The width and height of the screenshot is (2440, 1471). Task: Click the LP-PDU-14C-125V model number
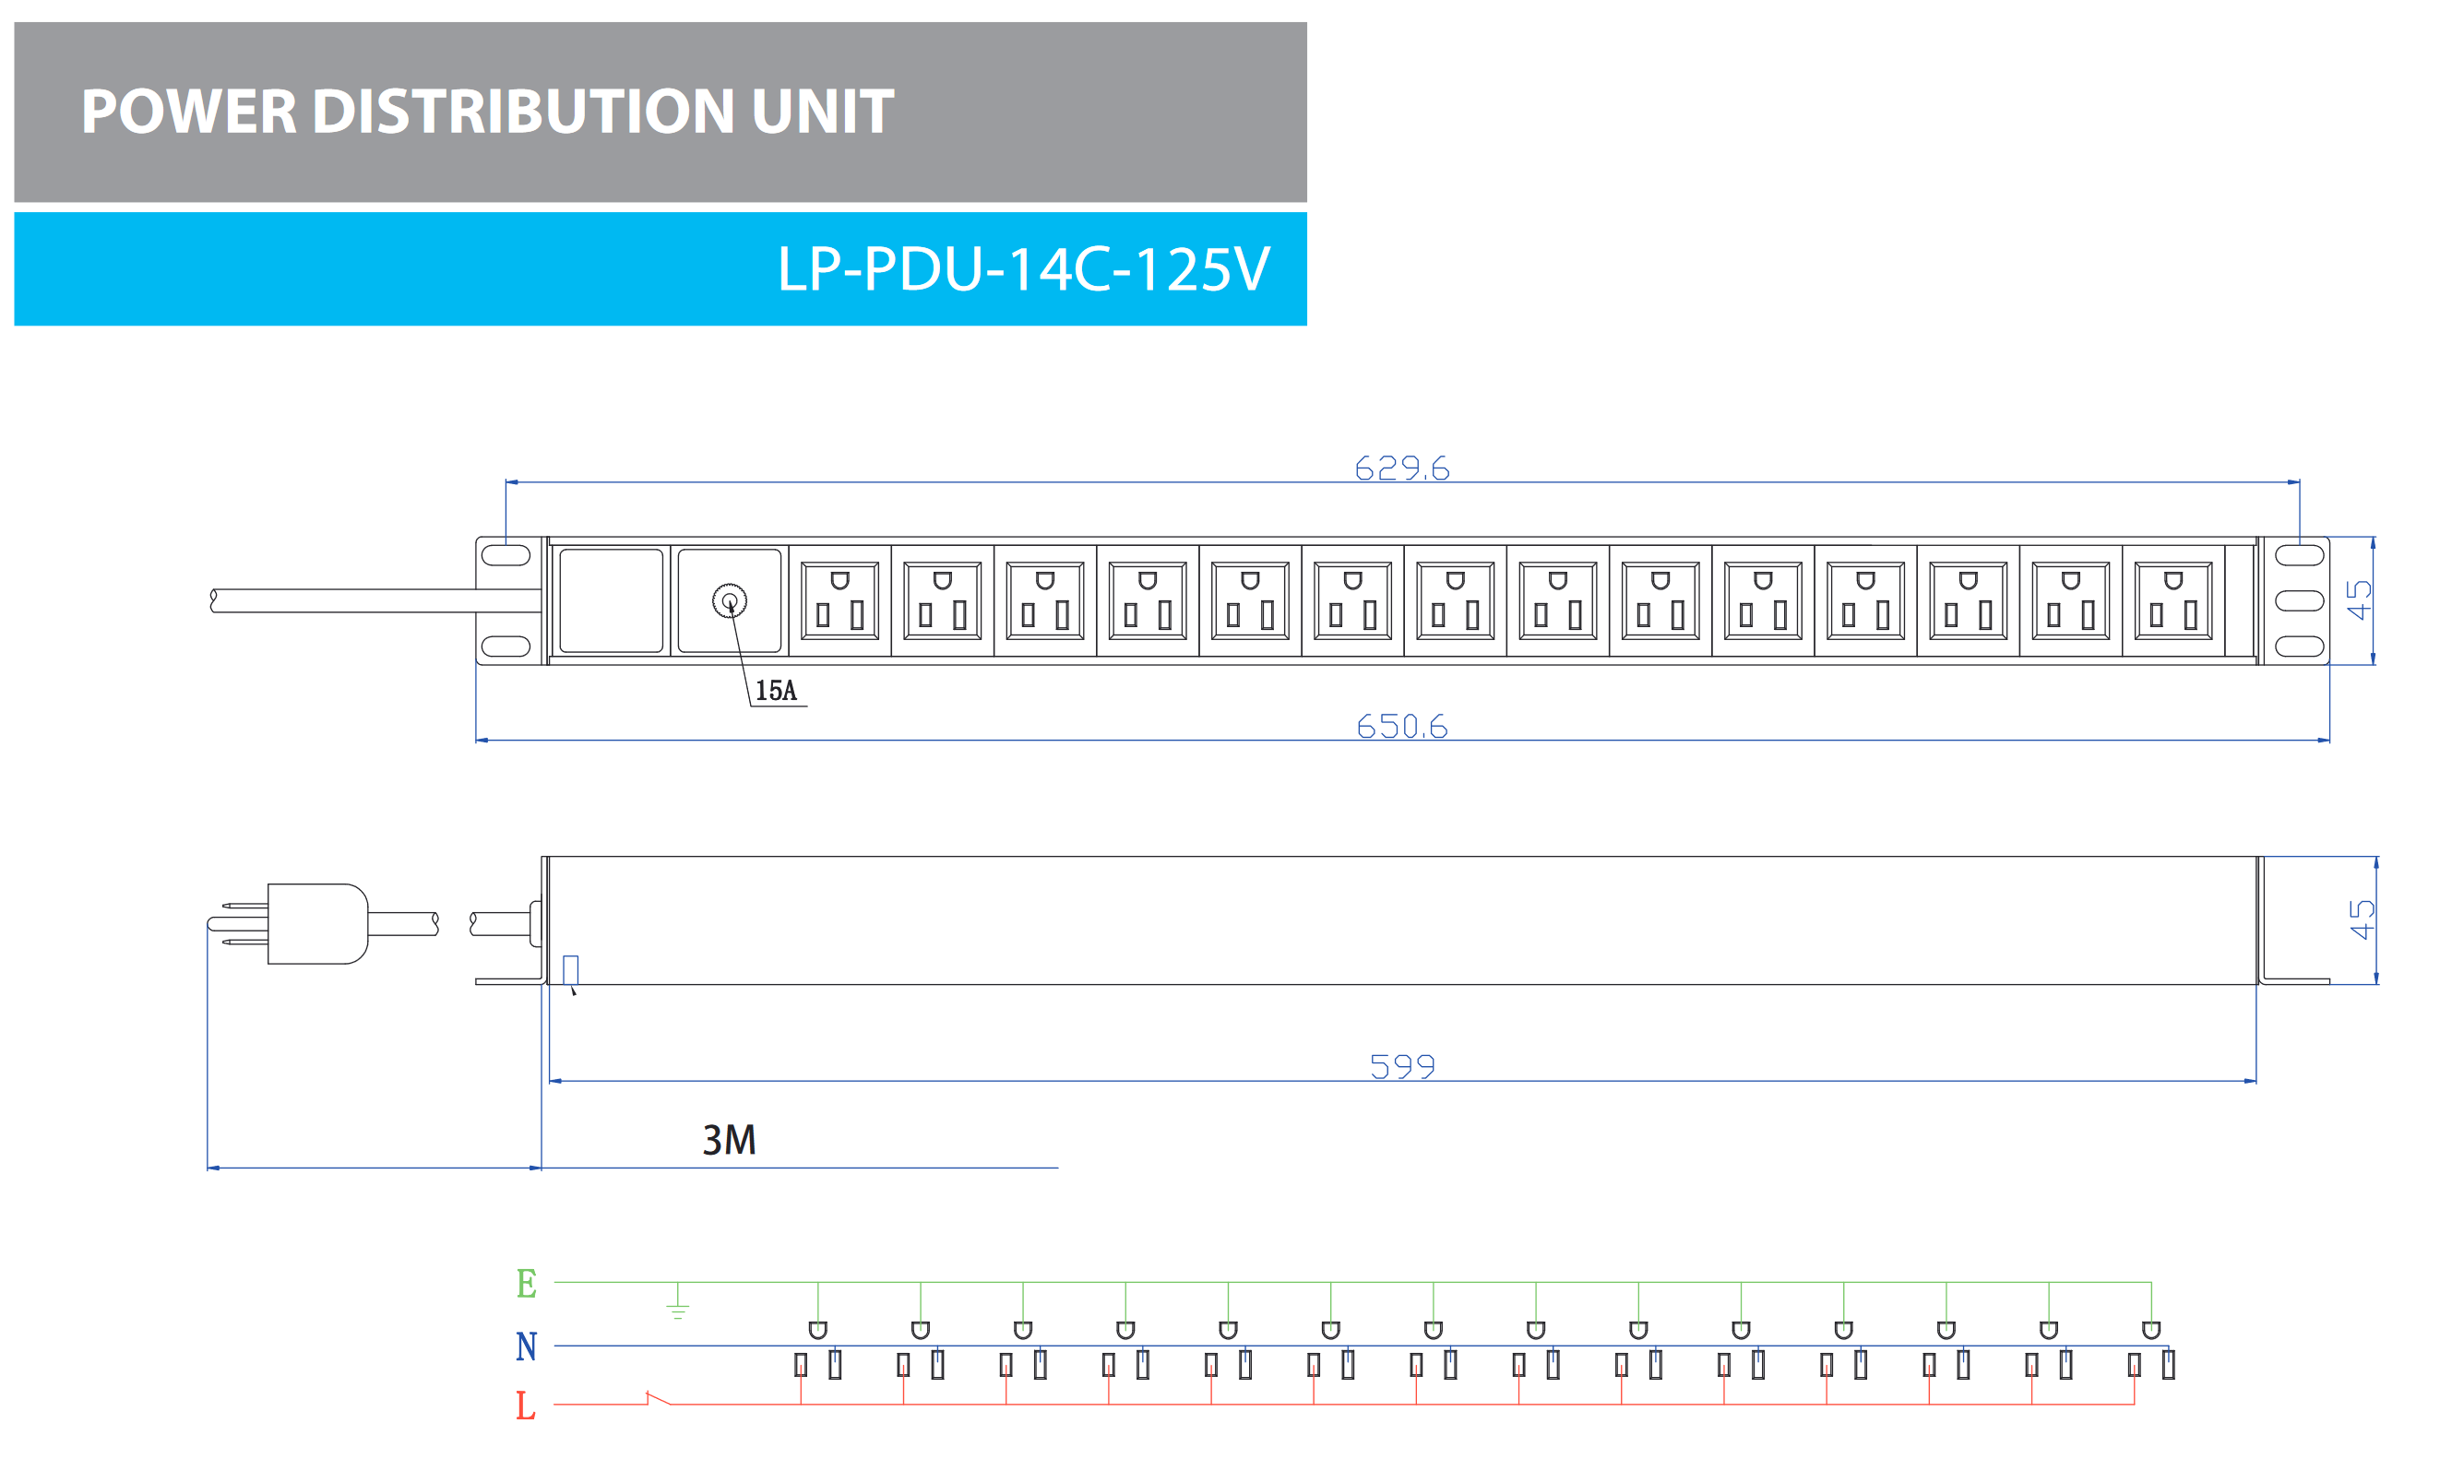point(1023,268)
